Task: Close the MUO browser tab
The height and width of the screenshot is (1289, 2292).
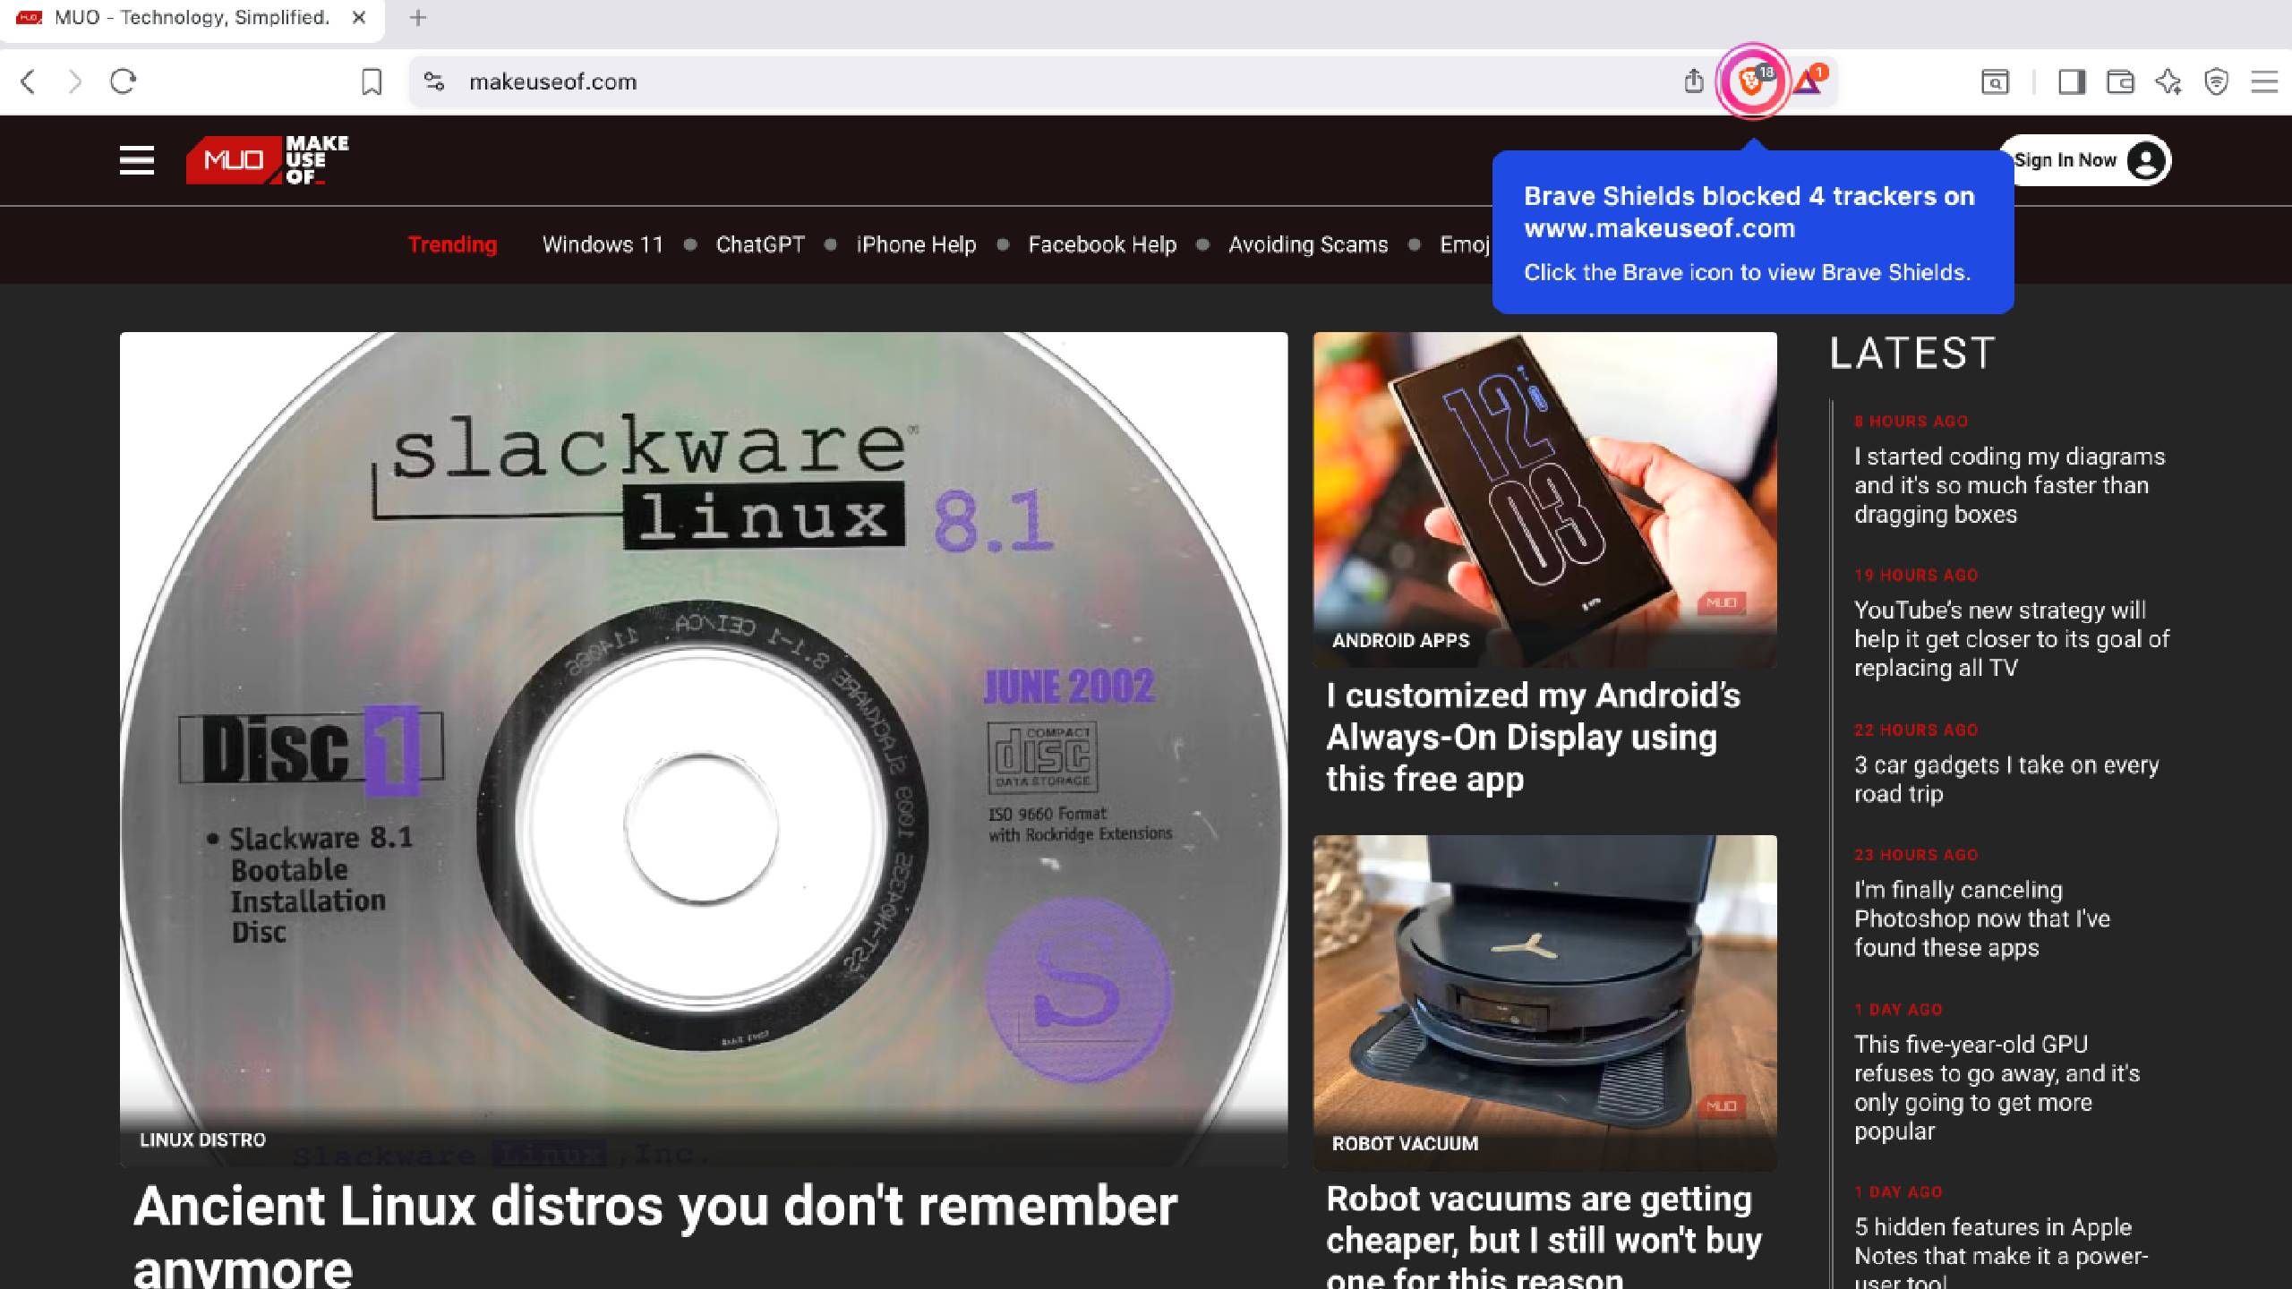Action: pos(359,18)
